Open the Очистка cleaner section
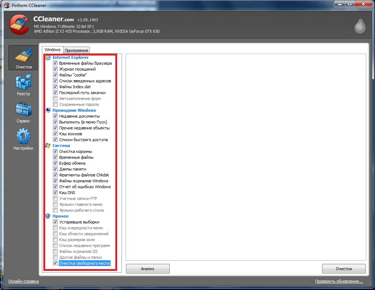 point(24,58)
